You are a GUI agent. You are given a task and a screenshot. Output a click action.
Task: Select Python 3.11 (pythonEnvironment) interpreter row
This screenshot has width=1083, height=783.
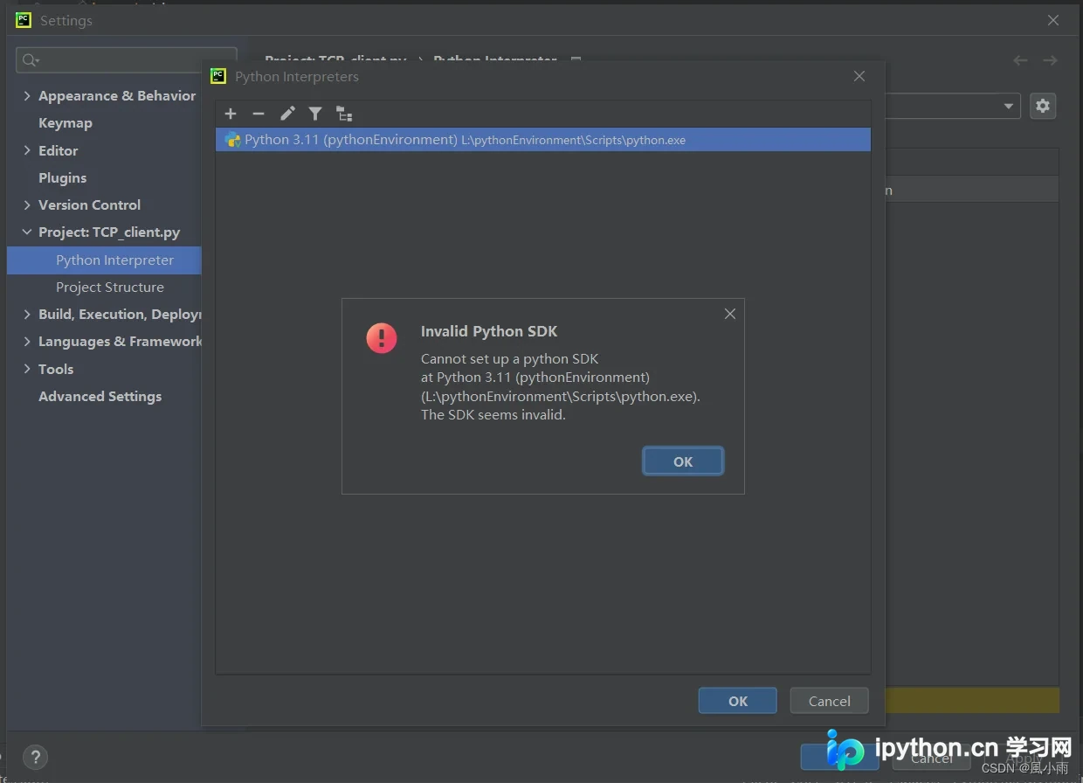(x=543, y=140)
